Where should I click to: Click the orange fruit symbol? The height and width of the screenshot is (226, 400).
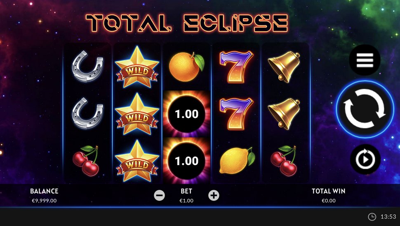click(187, 67)
